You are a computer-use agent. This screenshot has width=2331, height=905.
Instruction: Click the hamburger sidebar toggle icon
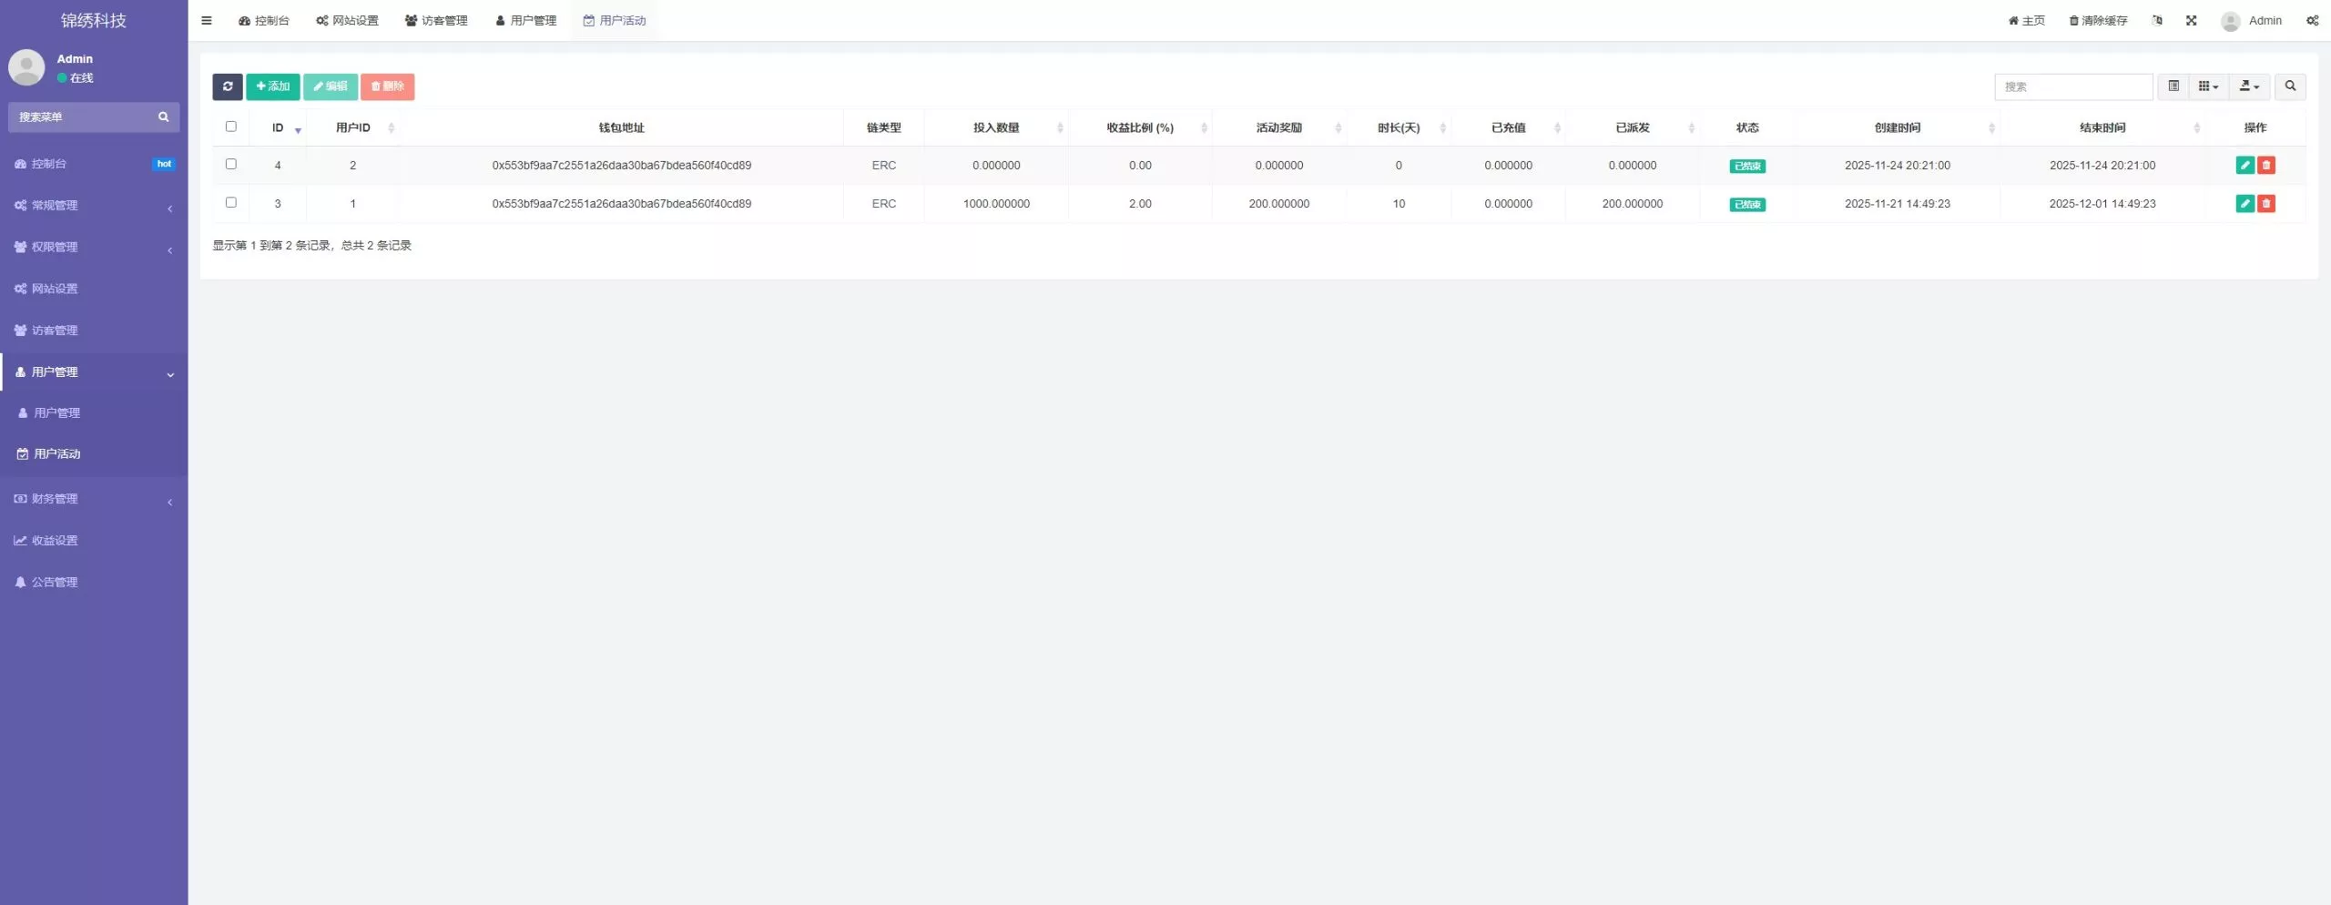tap(207, 20)
